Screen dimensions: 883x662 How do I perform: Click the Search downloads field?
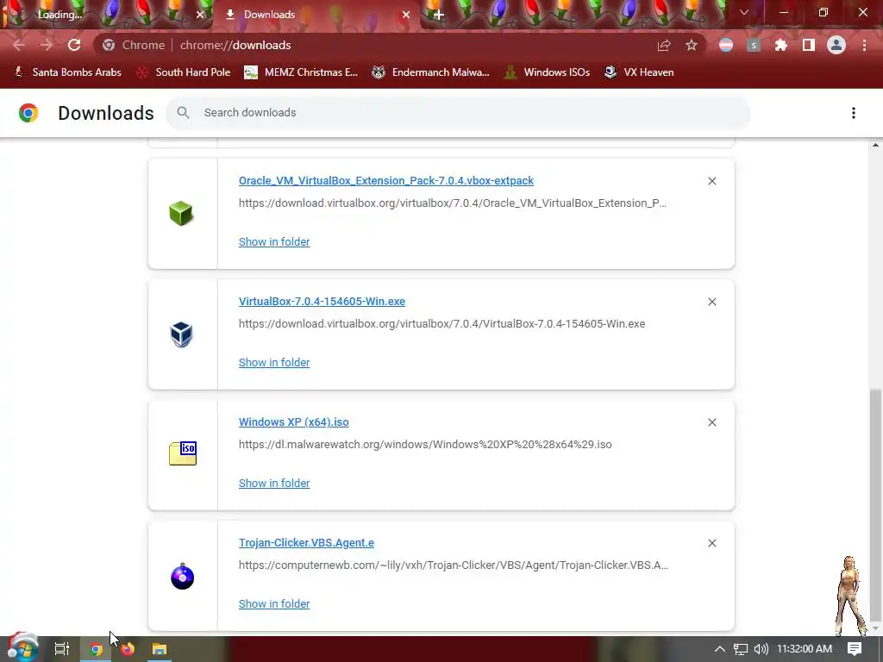[x=458, y=113]
